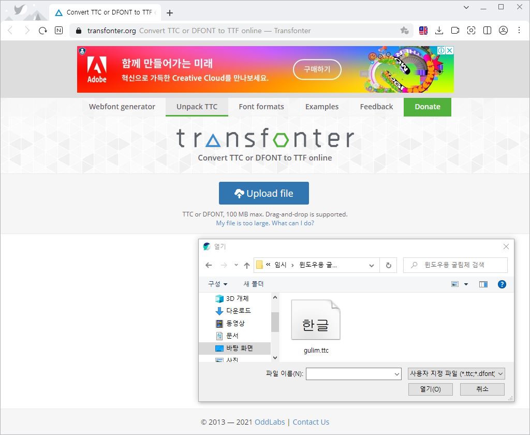Image resolution: width=530 pixels, height=435 pixels.
Task: Open the Font formats tab
Action: [261, 107]
